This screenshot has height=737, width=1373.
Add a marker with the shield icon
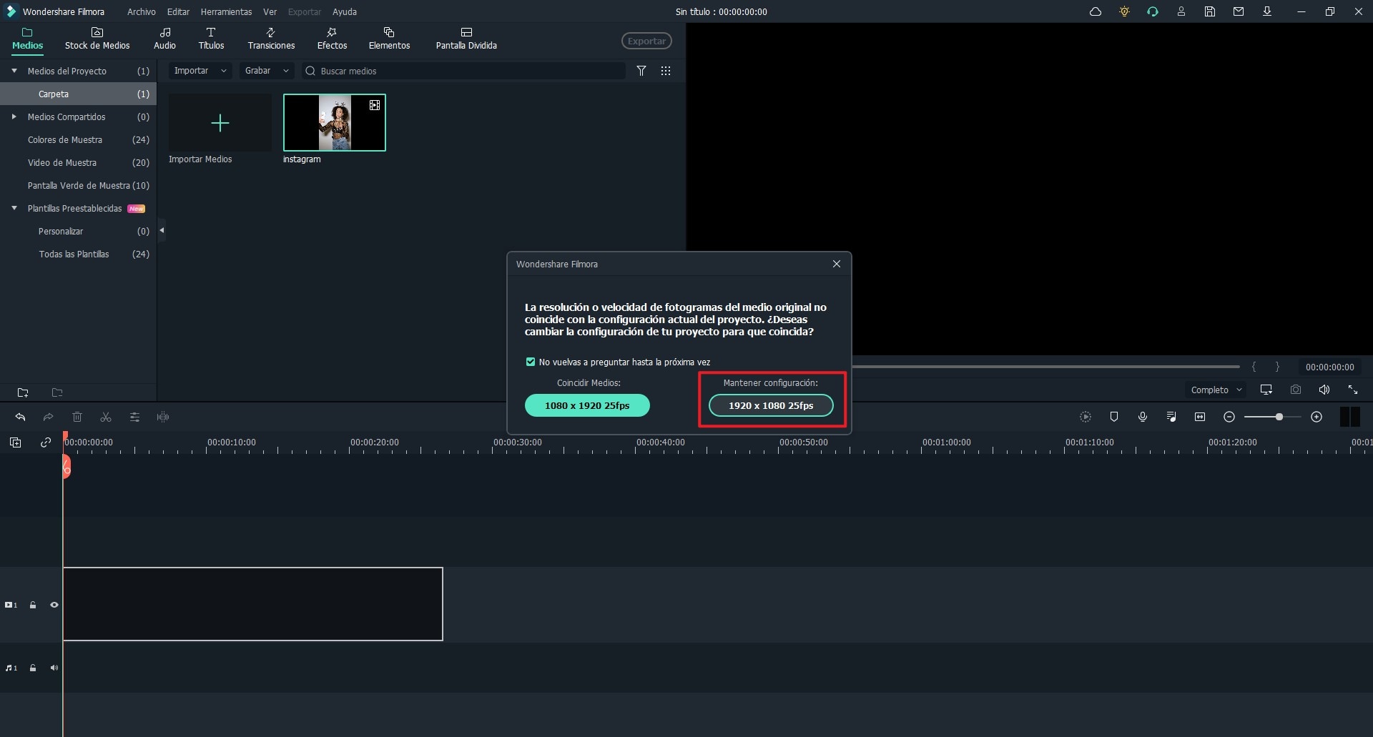pos(1114,417)
